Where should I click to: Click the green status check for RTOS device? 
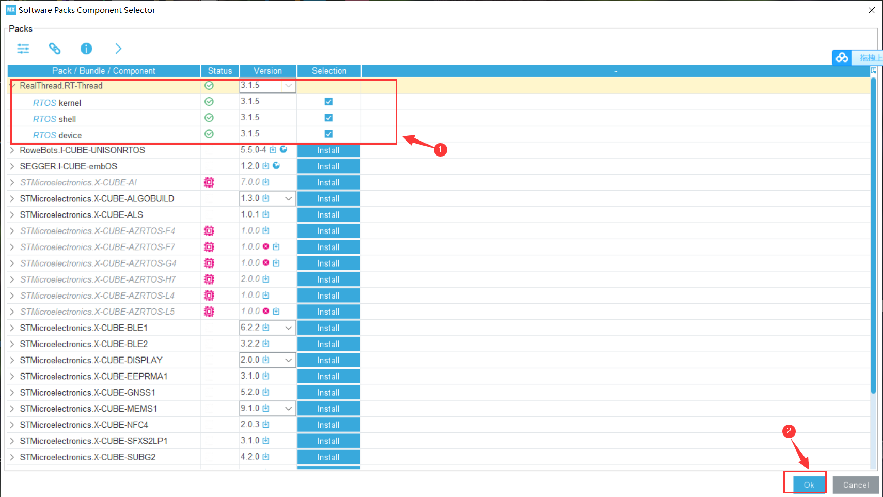coord(209,134)
